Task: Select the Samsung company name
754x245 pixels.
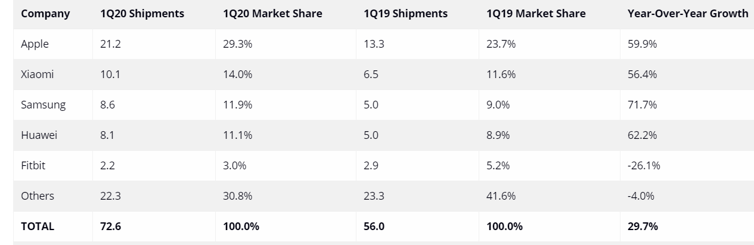Action: (x=43, y=105)
